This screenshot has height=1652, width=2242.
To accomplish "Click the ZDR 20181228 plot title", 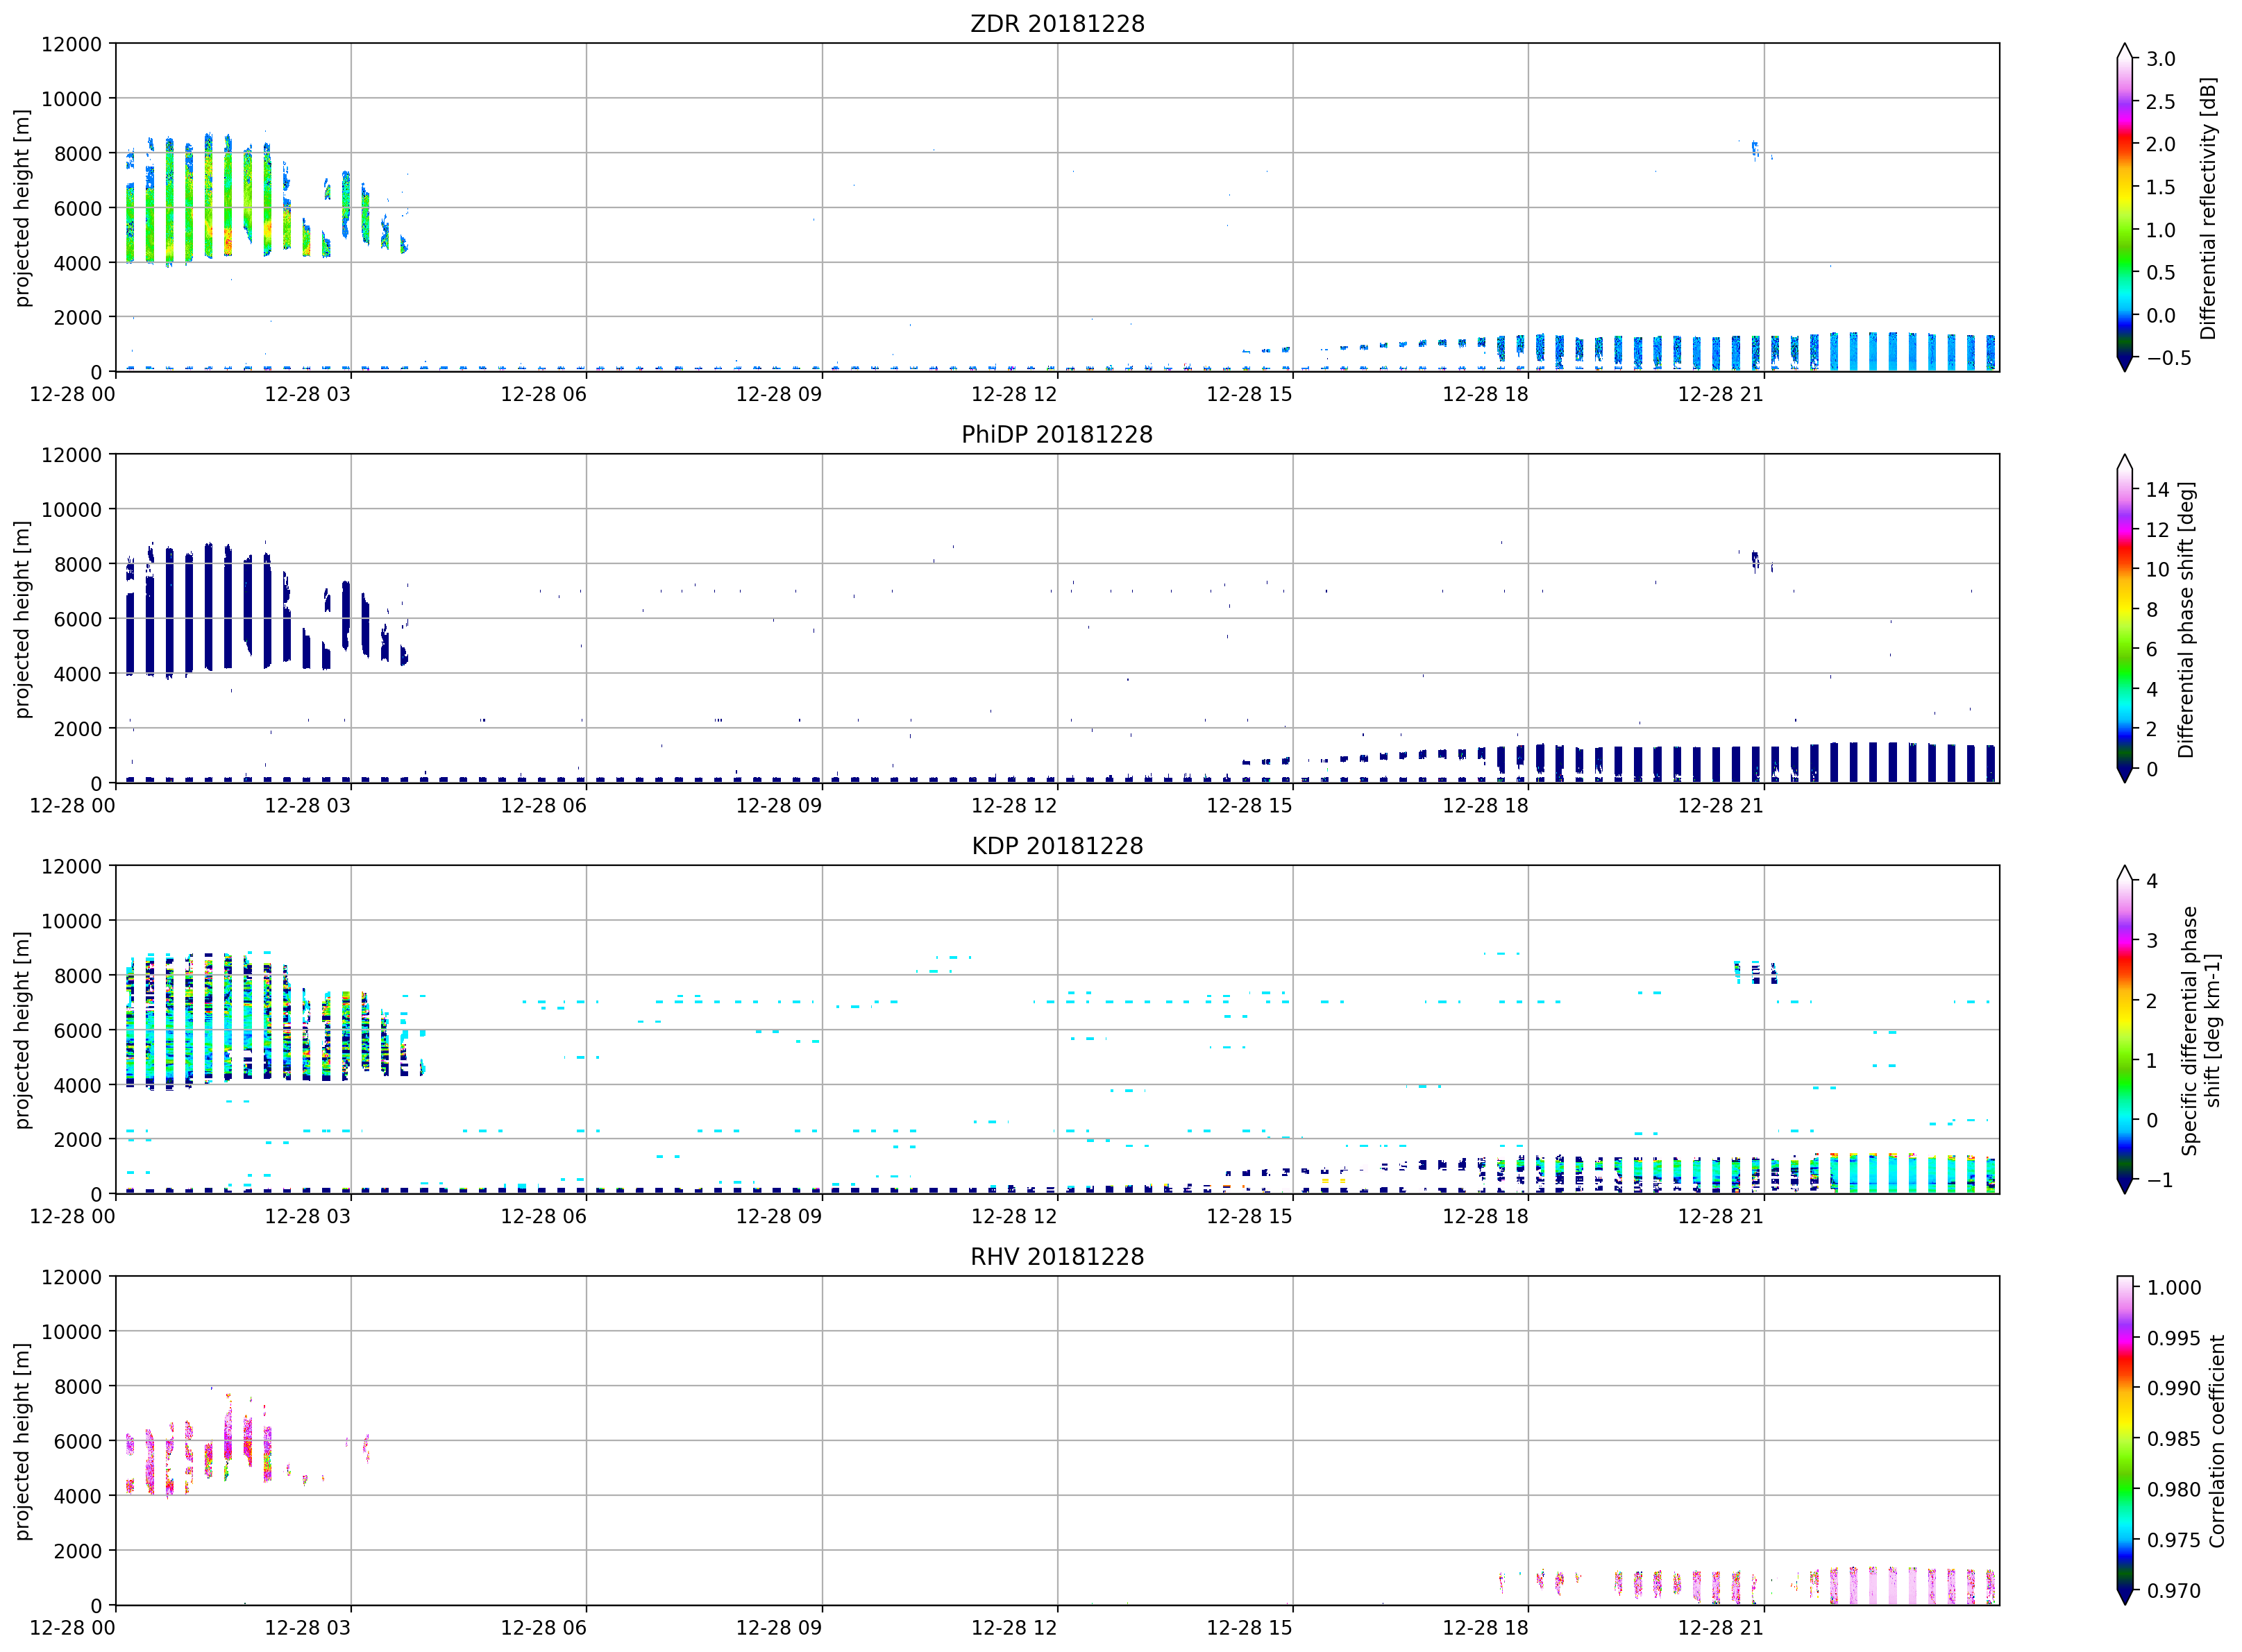I will [x=1056, y=23].
